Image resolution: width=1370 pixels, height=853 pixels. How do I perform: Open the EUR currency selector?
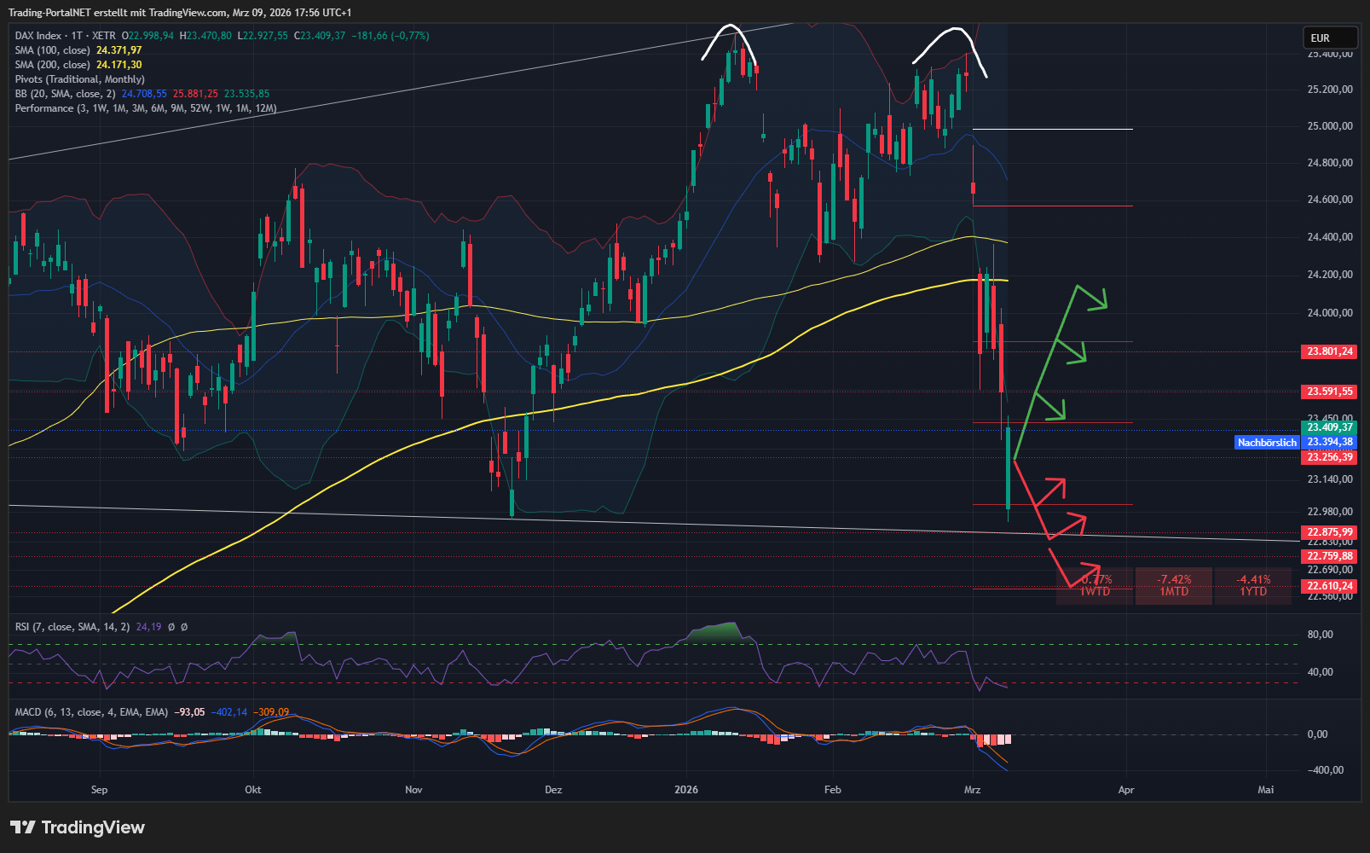(x=1328, y=38)
